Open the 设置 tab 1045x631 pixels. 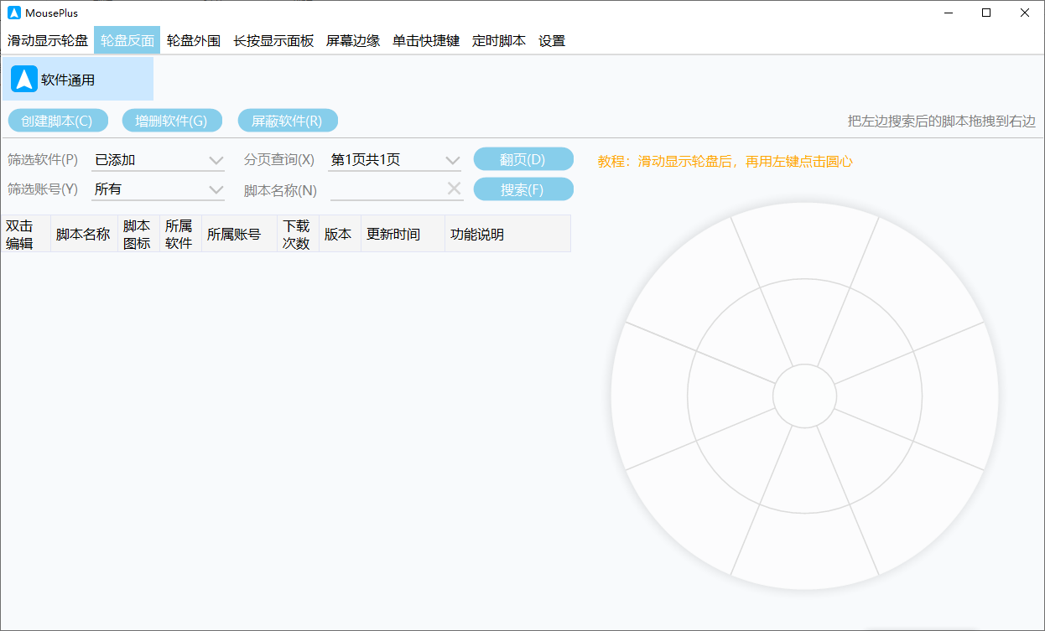[552, 40]
